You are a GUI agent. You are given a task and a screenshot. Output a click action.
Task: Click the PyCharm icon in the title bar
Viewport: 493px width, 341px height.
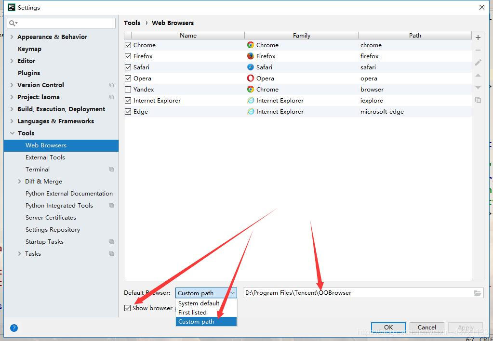click(11, 7)
